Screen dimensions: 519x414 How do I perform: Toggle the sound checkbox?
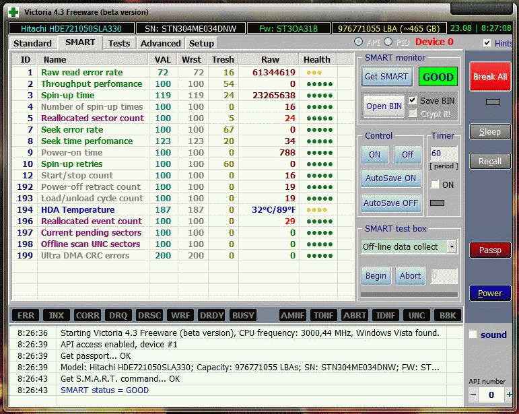(473, 335)
